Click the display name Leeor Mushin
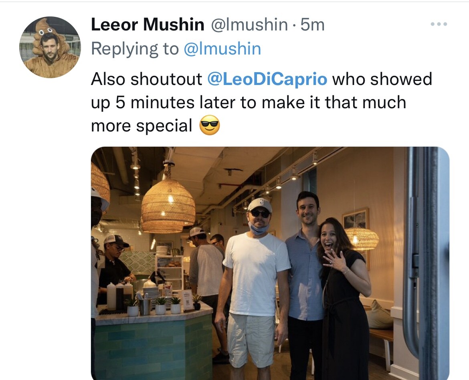Screen dimensions: 469x380 pos(148,24)
